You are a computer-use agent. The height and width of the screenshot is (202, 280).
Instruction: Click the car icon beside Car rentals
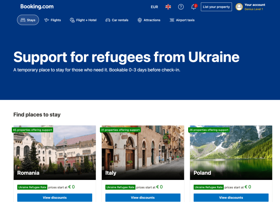click(x=108, y=20)
